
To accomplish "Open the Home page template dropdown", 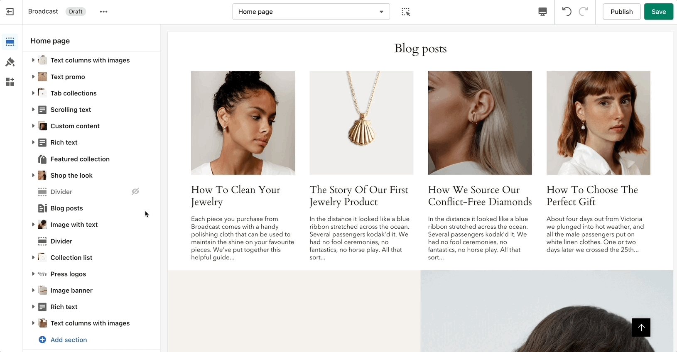I will pos(311,12).
